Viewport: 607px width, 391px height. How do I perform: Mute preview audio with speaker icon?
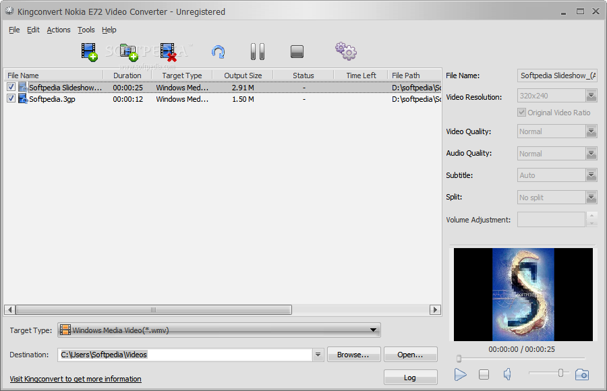507,374
